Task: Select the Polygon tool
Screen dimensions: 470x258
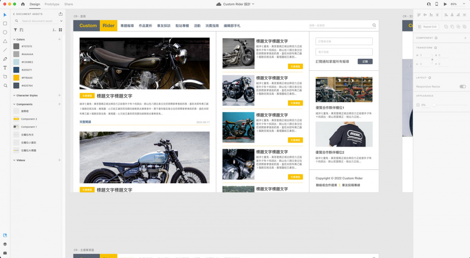Action: tap(5, 41)
